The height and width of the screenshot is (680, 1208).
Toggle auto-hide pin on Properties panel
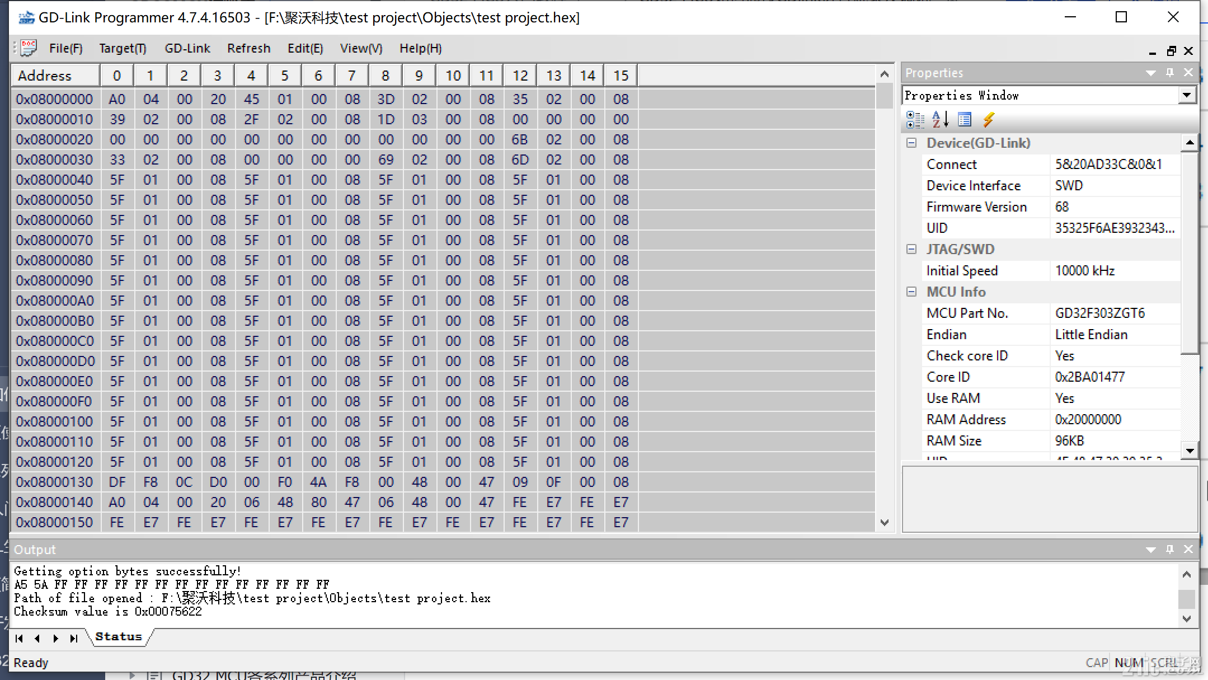tap(1169, 72)
